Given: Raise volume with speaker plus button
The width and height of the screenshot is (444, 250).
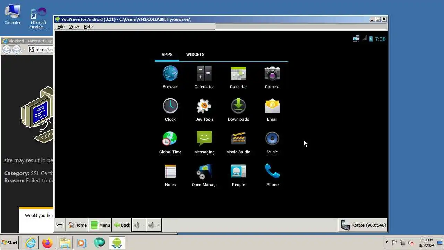Looking at the screenshot, I should (154, 225).
